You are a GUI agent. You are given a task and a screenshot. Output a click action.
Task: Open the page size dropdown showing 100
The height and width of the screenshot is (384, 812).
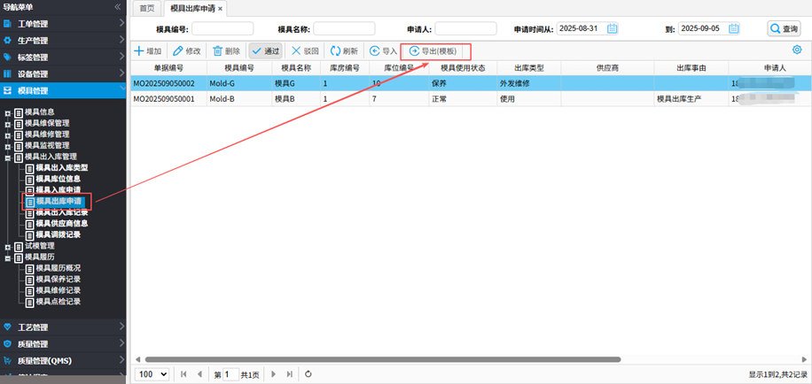pyautogui.click(x=152, y=374)
